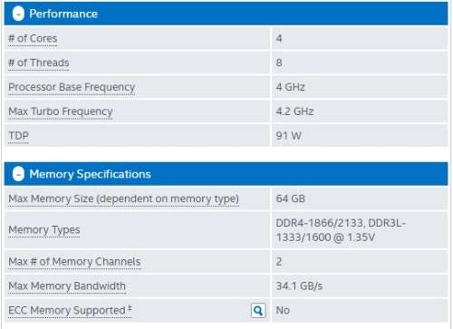The image size is (453, 329).
Task: Open the Processor Base Frequency definition
Action: (x=72, y=87)
